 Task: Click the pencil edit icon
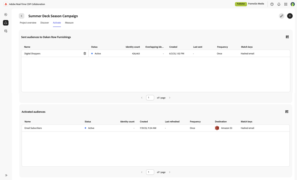tap(282, 16)
